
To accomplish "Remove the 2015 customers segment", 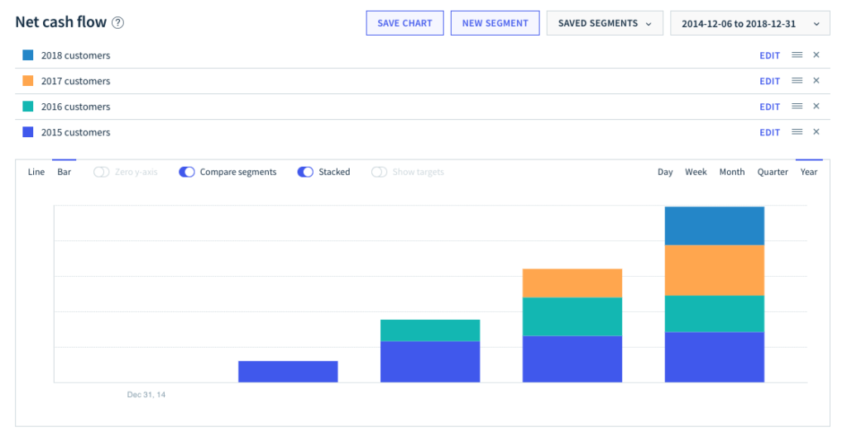I will click(816, 131).
